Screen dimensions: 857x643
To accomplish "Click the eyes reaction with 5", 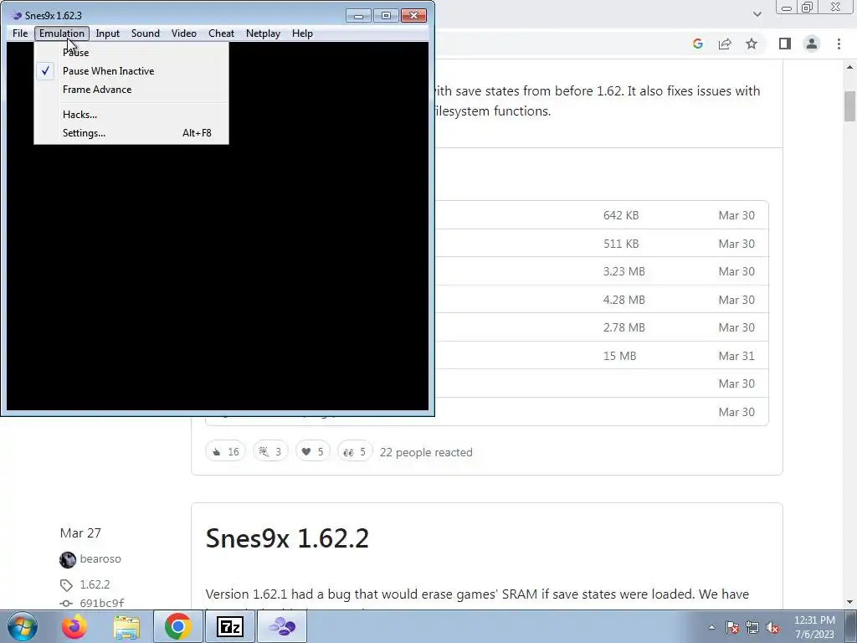I will click(x=355, y=451).
